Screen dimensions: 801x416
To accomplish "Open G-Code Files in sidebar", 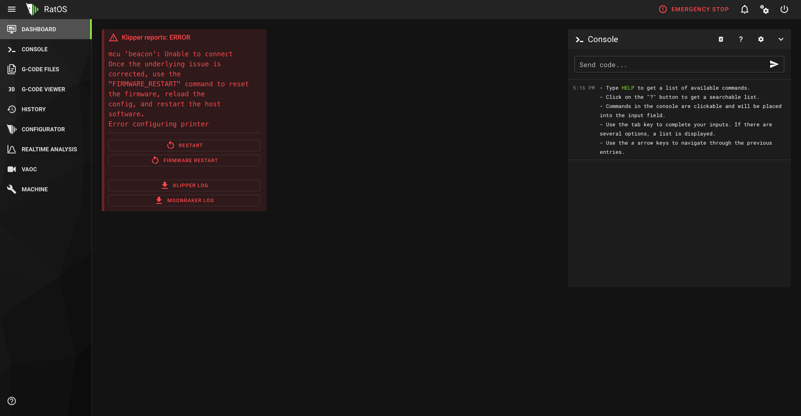I will 45,69.
